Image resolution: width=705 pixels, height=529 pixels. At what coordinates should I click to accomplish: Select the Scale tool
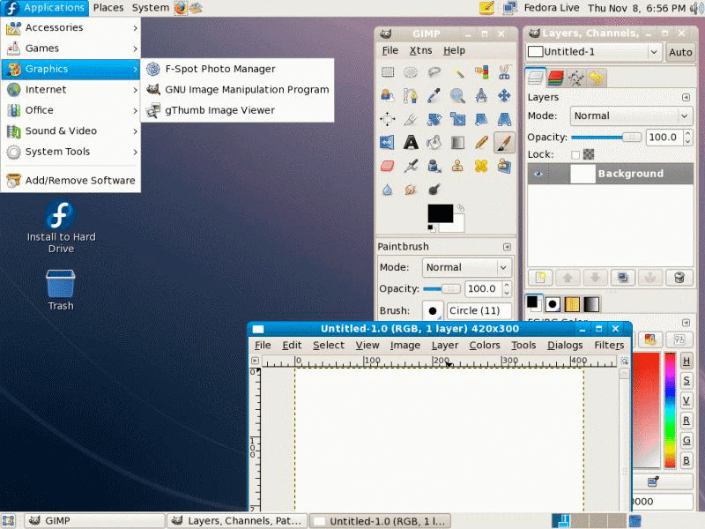457,119
